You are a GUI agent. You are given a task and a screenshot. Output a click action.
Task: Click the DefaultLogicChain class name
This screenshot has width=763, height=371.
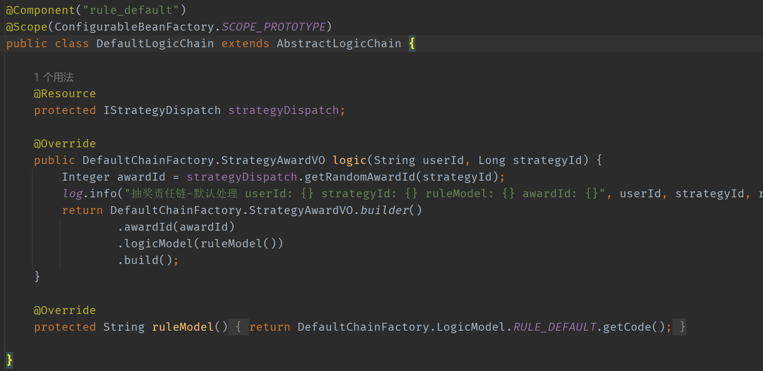click(155, 44)
